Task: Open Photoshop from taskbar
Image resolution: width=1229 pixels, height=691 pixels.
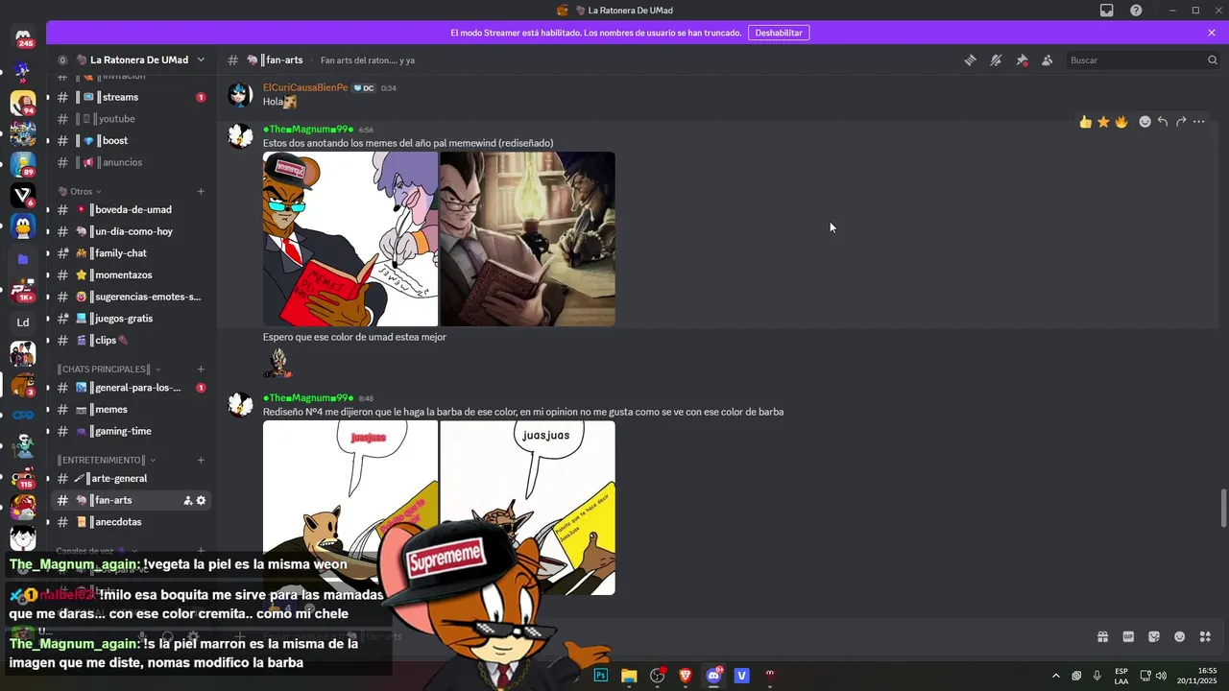Action: [x=601, y=676]
